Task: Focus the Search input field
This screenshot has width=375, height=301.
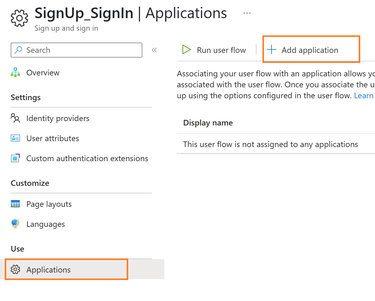Action: tap(77, 50)
